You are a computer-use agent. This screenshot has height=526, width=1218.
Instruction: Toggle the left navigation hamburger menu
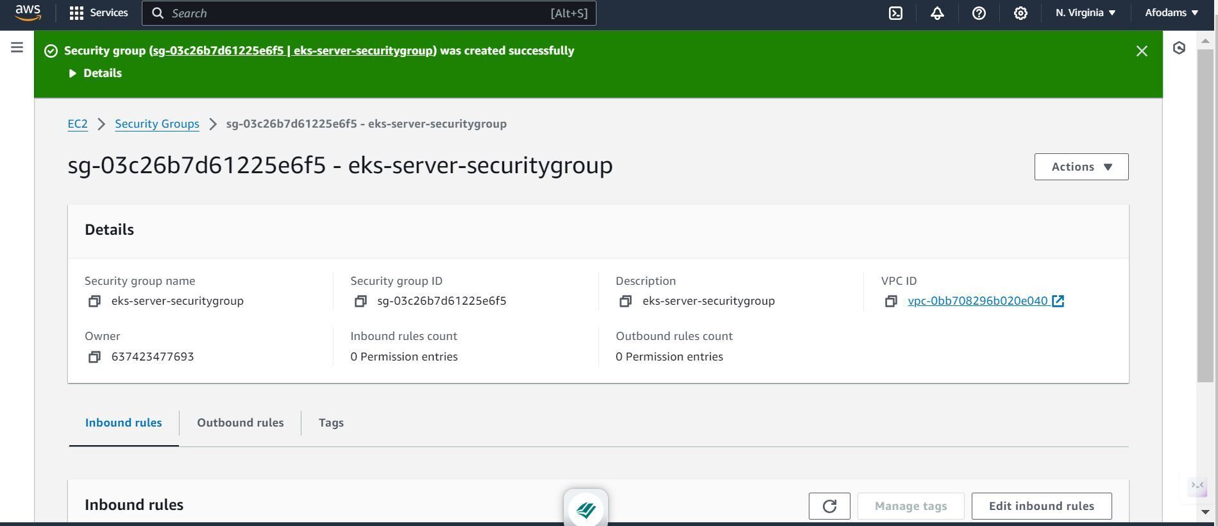tap(17, 47)
